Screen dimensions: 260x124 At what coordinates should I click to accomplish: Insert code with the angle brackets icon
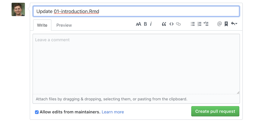171,24
